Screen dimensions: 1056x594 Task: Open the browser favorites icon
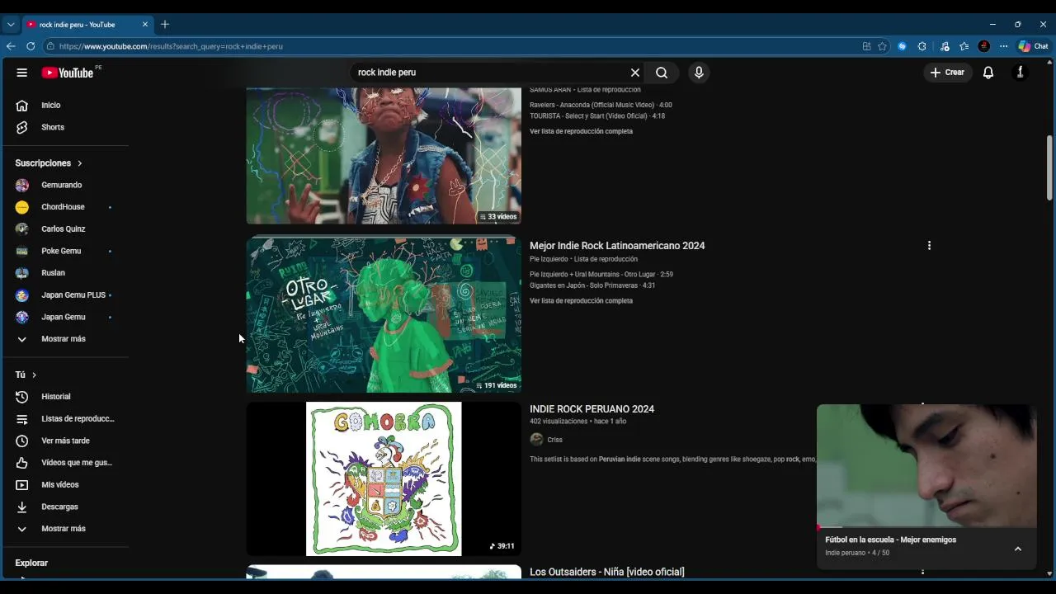click(x=964, y=46)
